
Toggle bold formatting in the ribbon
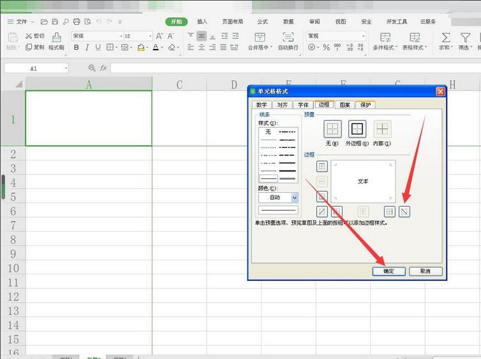[77, 47]
